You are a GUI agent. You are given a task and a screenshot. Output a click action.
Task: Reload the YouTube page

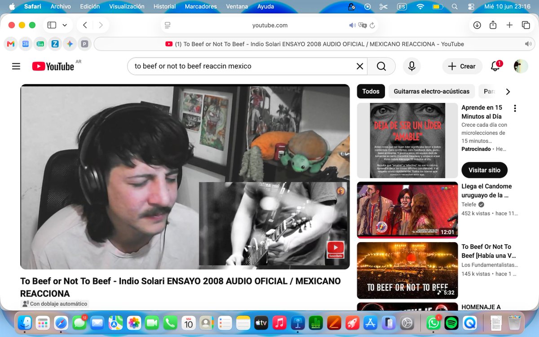(x=372, y=25)
